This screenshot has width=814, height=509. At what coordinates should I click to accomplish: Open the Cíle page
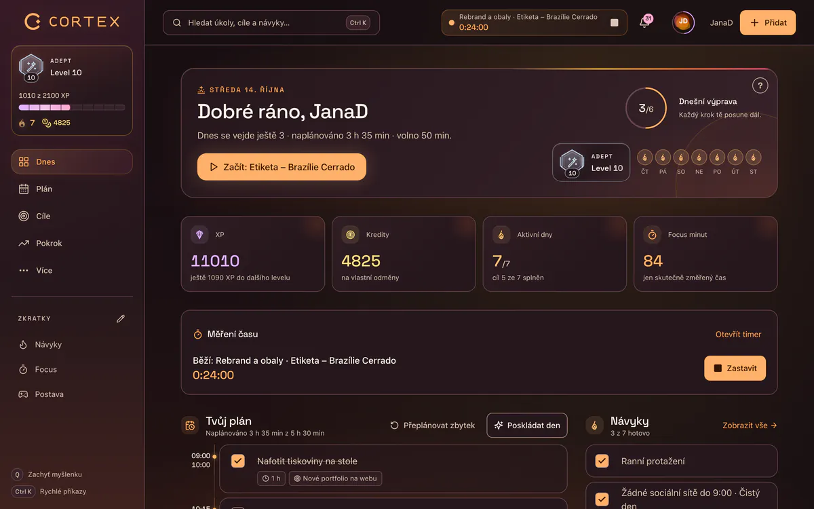(x=72, y=216)
